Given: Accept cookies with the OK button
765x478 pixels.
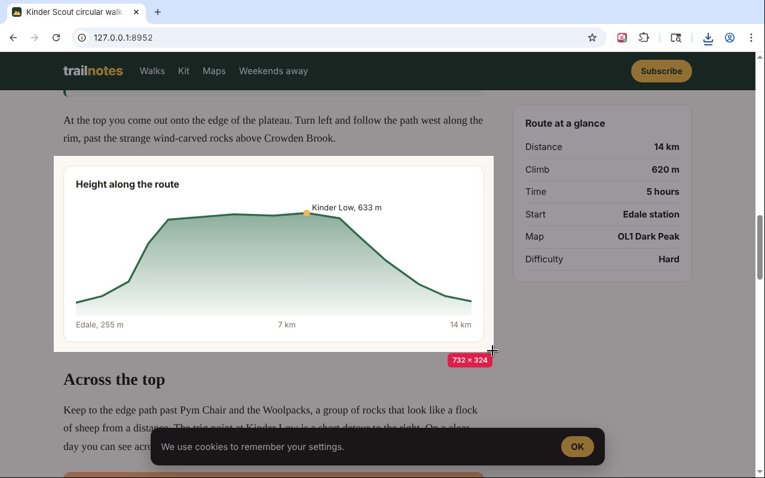Looking at the screenshot, I should [577, 447].
